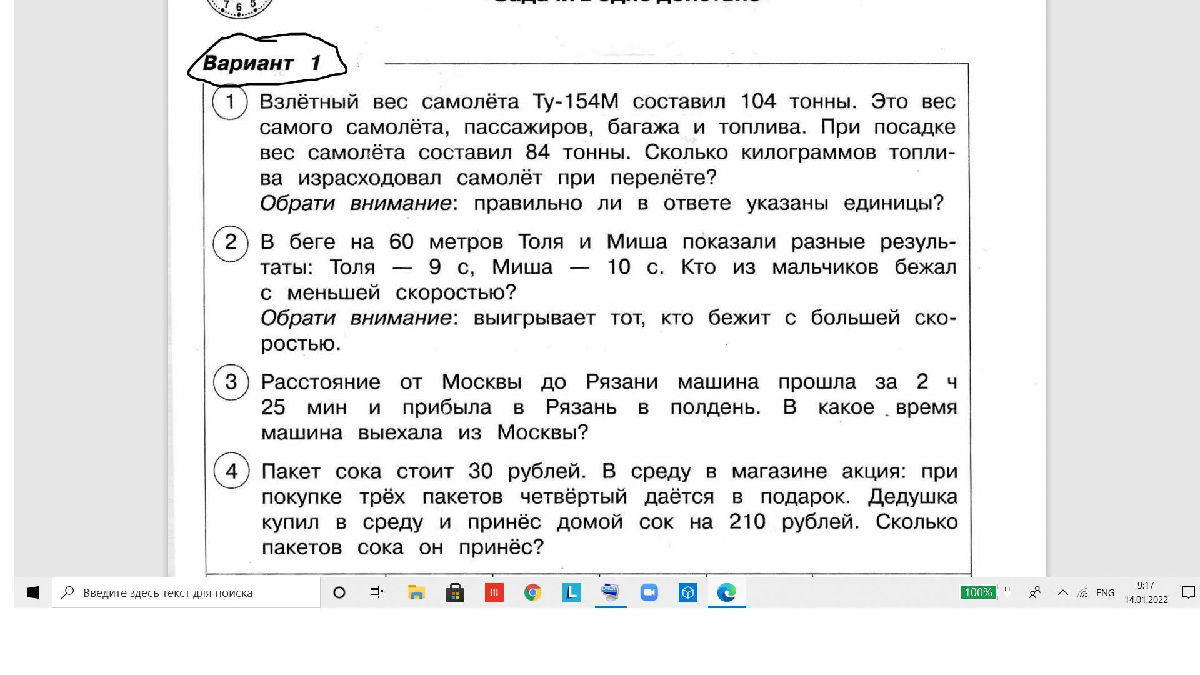The width and height of the screenshot is (1200, 675).
Task: Open the People icon in the tray
Action: pos(1035,592)
